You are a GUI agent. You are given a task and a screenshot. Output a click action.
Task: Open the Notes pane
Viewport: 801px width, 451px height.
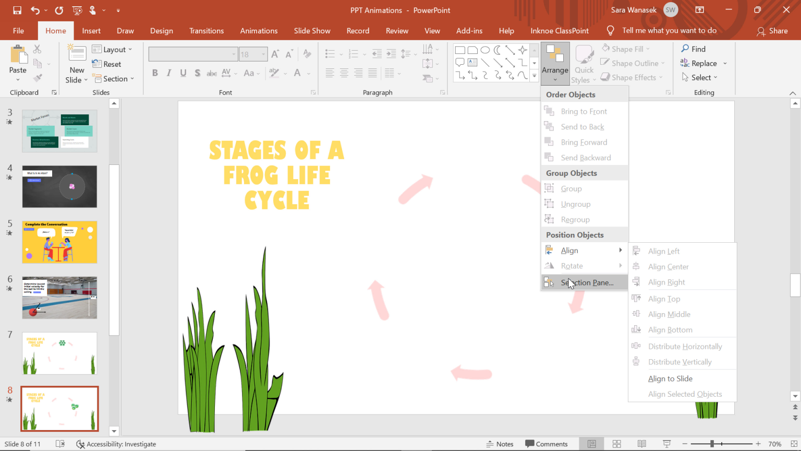coord(499,444)
